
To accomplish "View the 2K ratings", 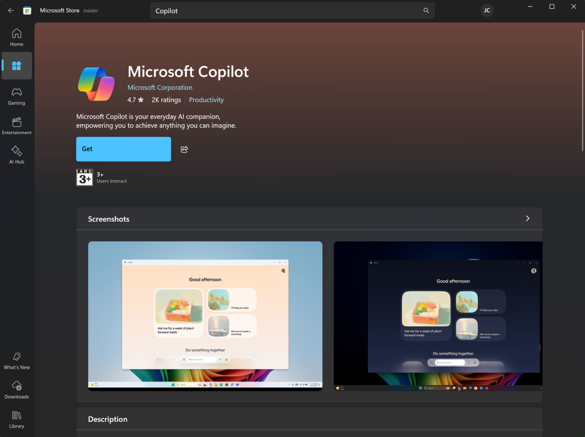I will (166, 100).
